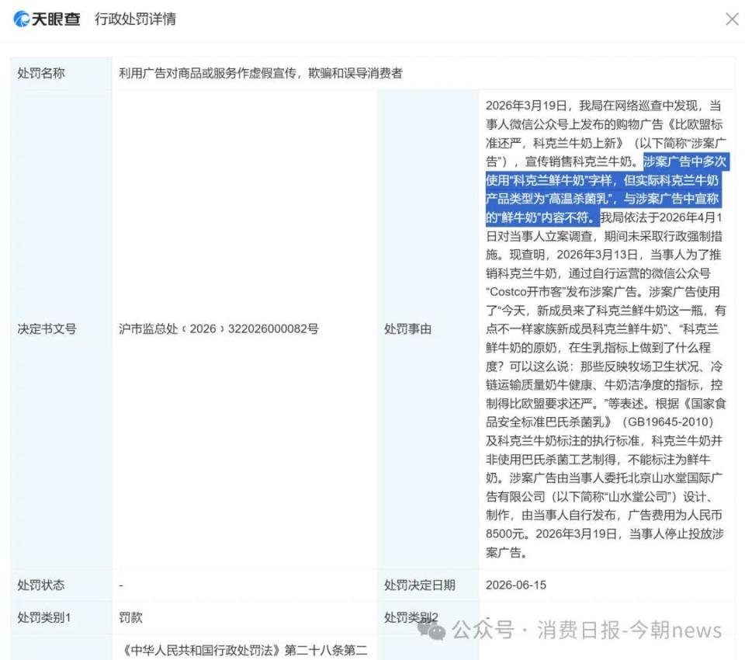
Task: Click the highlighted '涉案广告中多次使用' passage
Action: (x=605, y=189)
